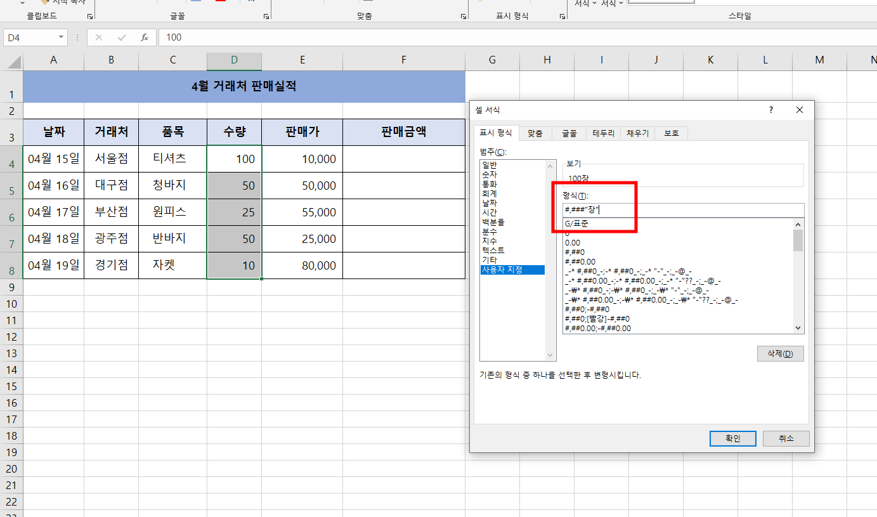Select row 4 header
Viewport: 877px width, 517px height.
[x=11, y=159]
